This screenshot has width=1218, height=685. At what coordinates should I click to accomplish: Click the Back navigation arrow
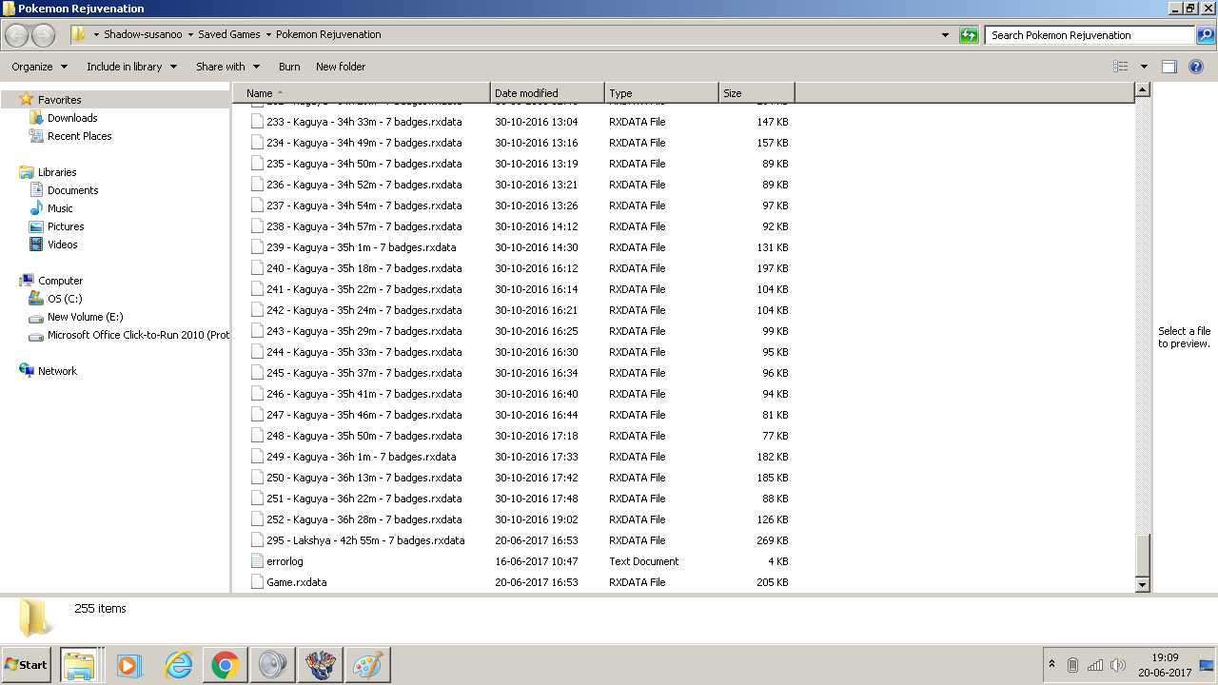(x=17, y=35)
